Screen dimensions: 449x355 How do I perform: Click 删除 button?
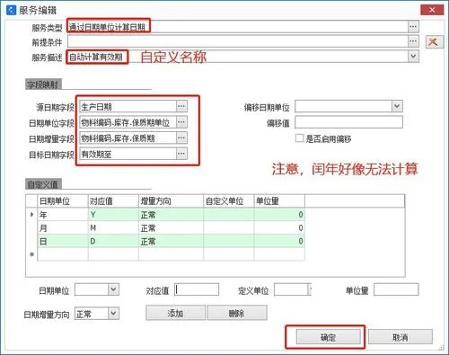tap(237, 313)
